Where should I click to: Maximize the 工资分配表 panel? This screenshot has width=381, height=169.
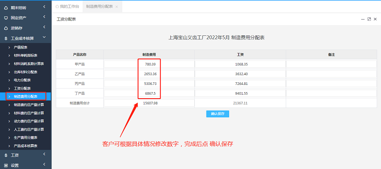pos(369,19)
